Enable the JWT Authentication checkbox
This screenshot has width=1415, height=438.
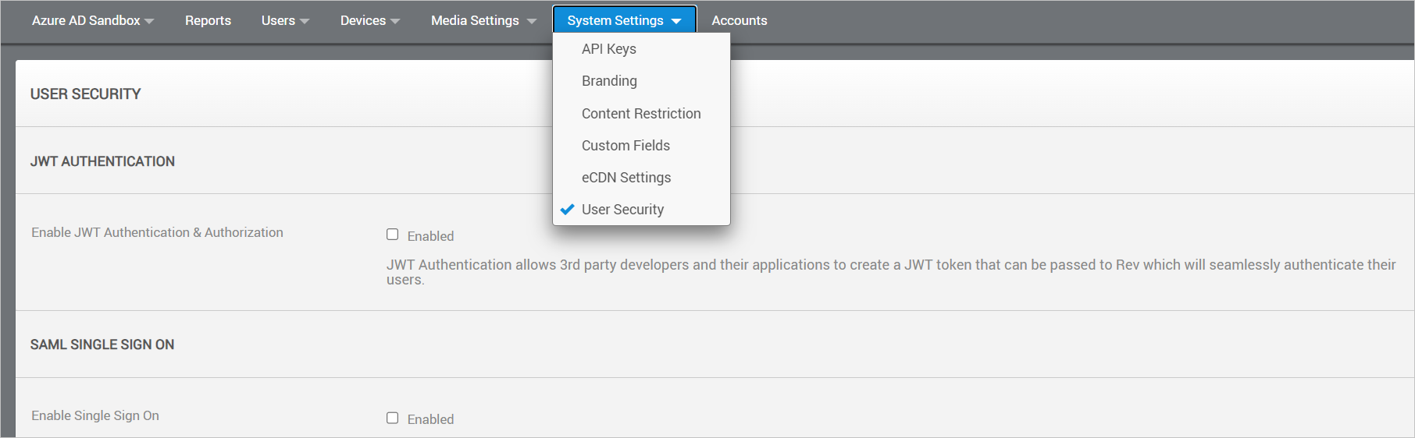coord(393,235)
